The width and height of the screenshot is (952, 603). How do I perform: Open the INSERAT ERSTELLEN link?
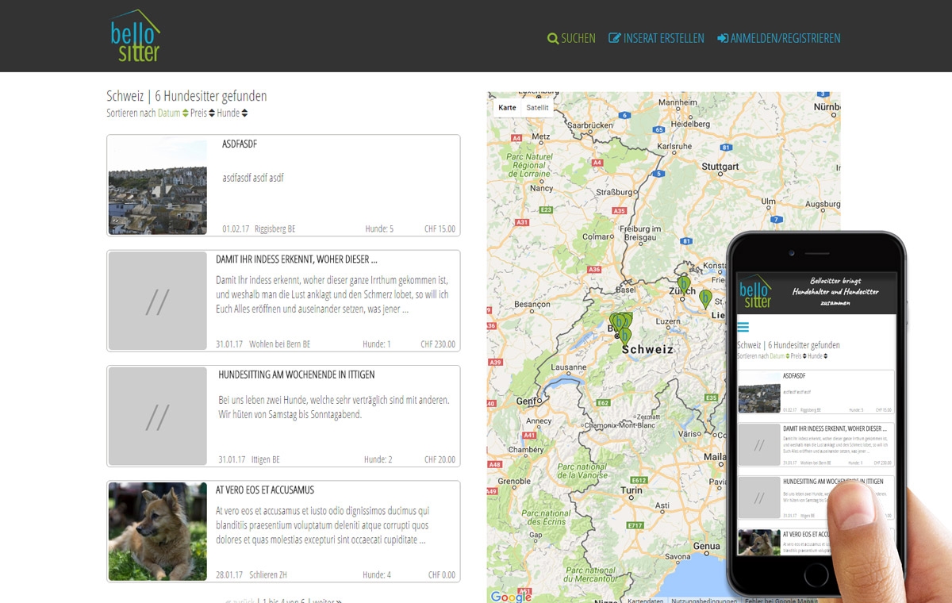pos(663,38)
